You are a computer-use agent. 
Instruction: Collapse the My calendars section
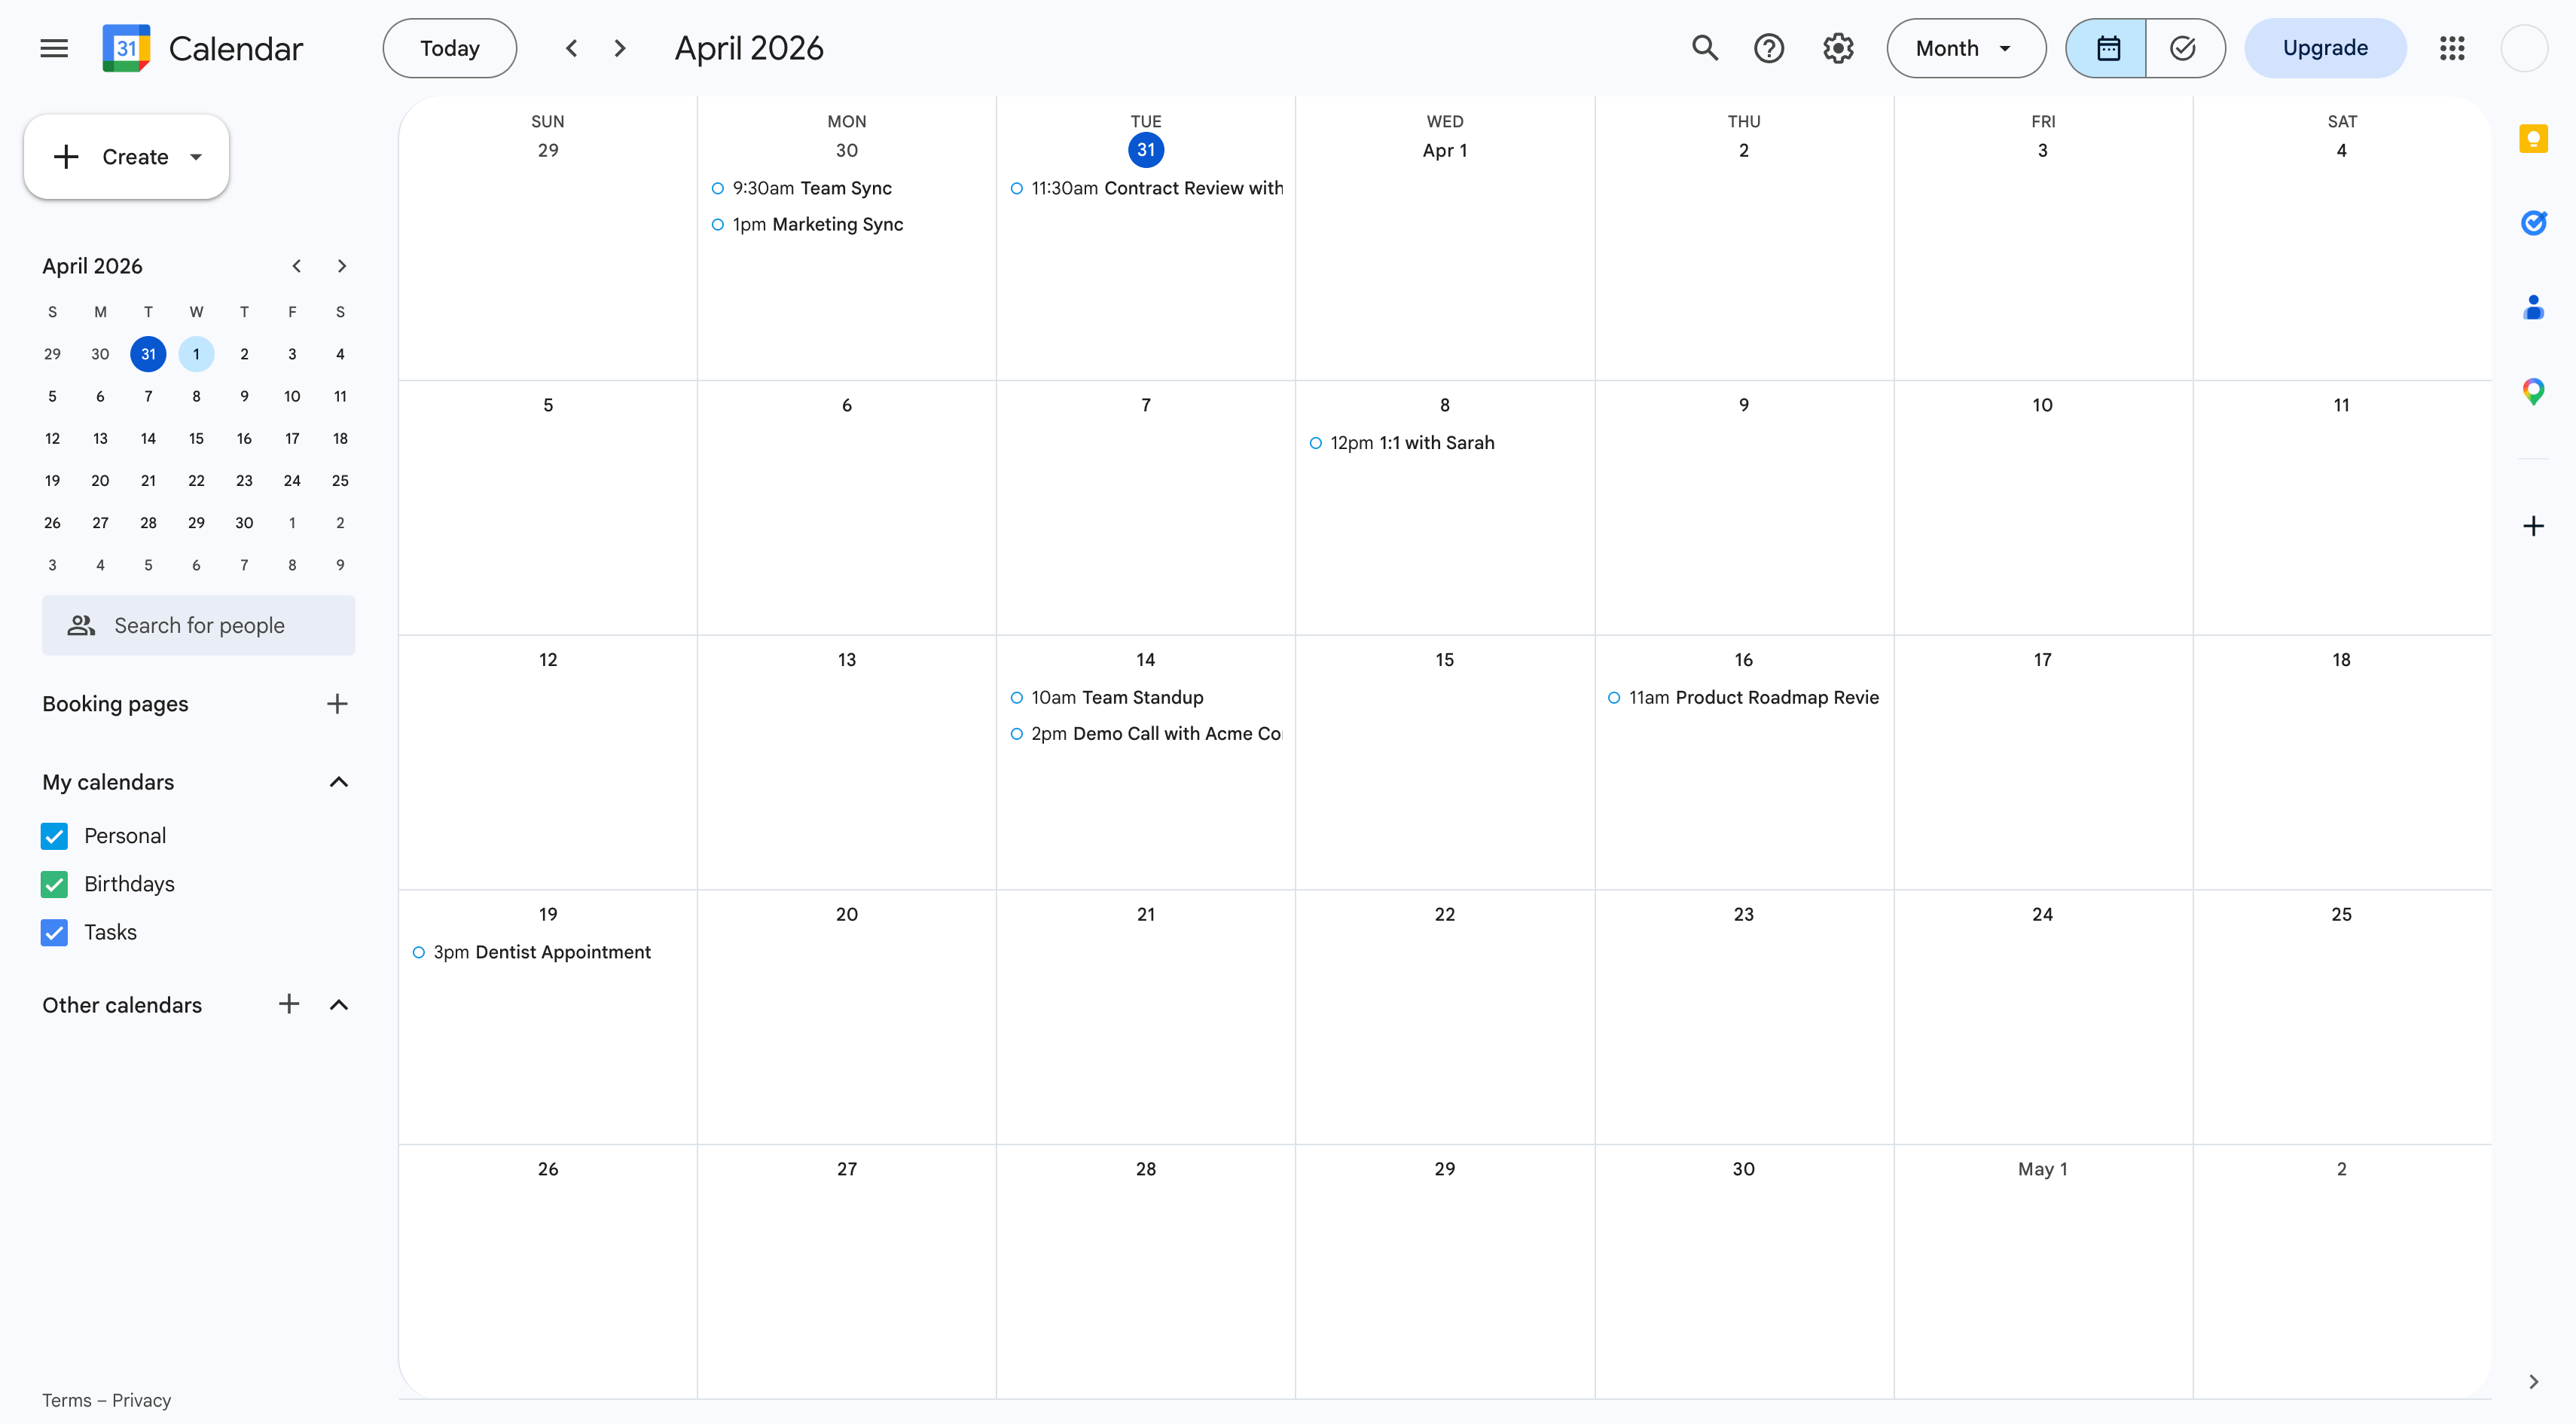339,782
